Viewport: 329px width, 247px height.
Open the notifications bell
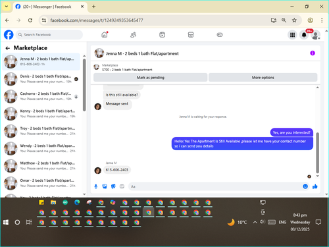tap(304, 35)
